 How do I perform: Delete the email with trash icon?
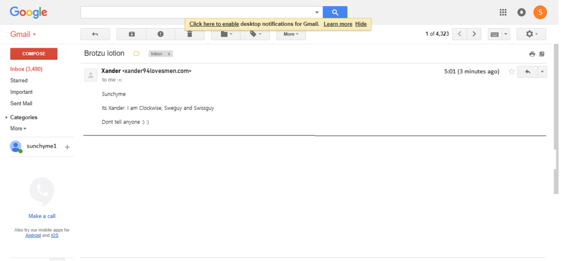click(x=190, y=35)
